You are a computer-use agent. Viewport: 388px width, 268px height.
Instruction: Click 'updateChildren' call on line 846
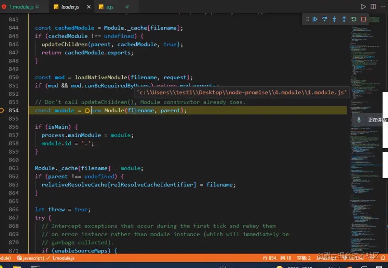[64, 44]
